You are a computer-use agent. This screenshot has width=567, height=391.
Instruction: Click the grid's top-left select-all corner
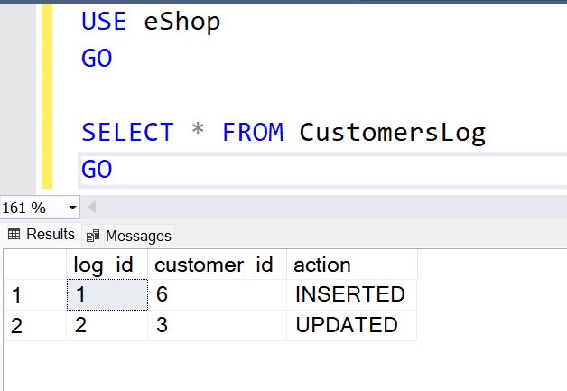click(35, 265)
